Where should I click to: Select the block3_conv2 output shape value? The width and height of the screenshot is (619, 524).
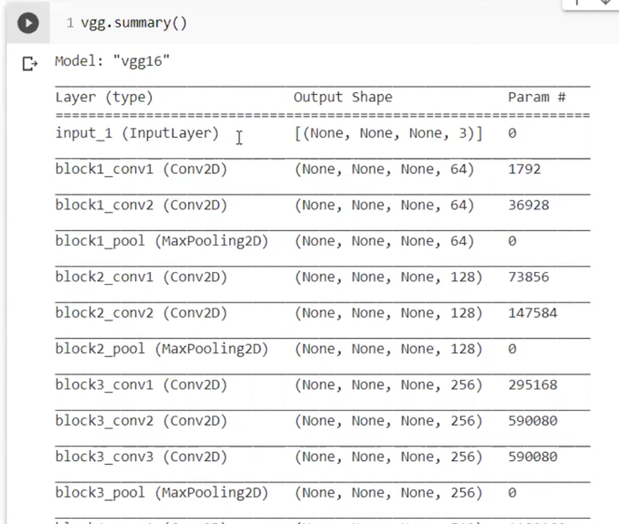pos(389,420)
